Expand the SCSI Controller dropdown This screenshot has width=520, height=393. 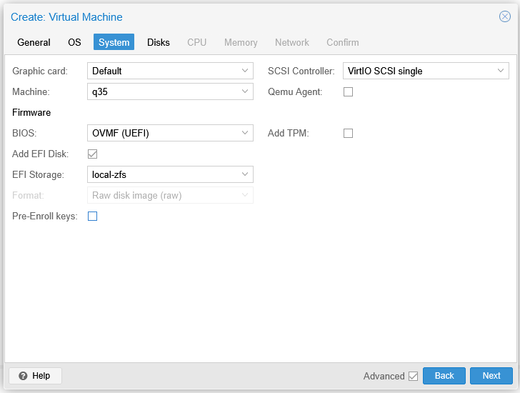pos(501,71)
